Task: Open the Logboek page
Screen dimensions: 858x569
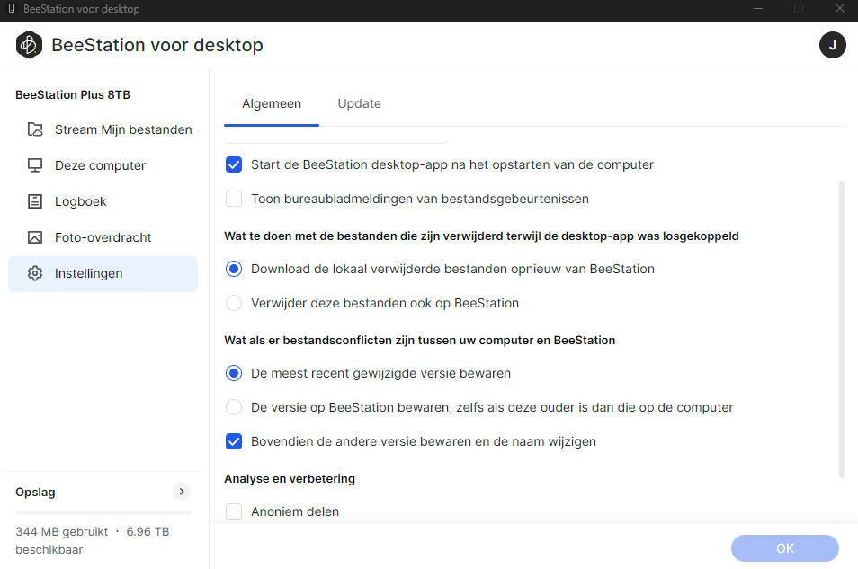Action: (103, 201)
